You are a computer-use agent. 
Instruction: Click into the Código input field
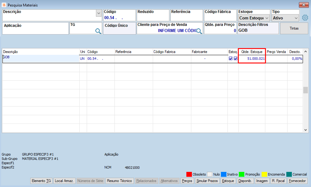[x=119, y=18]
